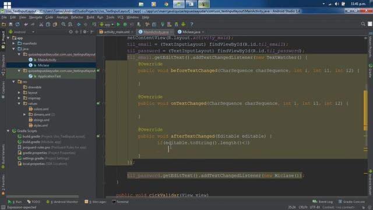This screenshot has height=210, width=373.
Task: Open the Refactor menu
Action: [x=77, y=17]
